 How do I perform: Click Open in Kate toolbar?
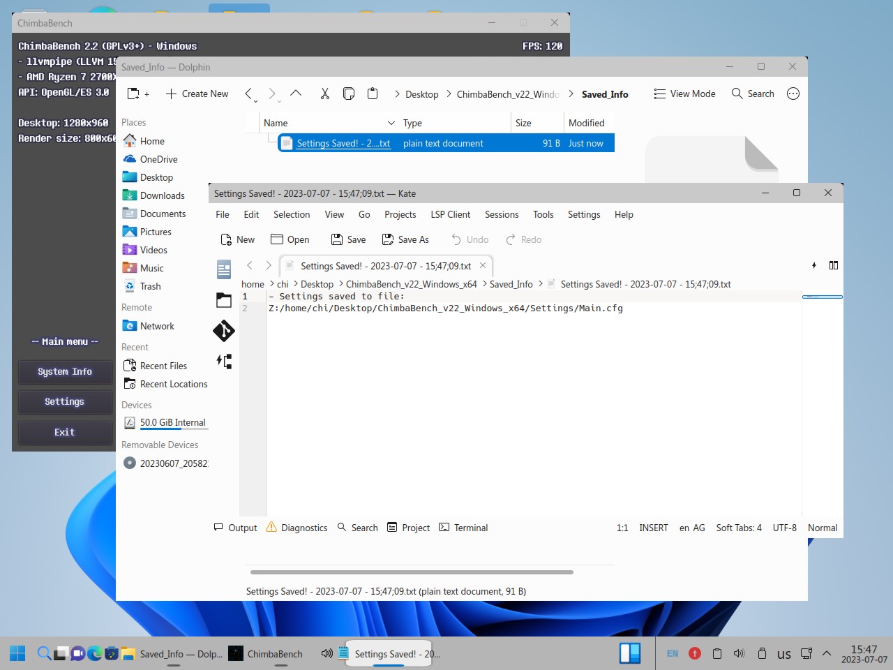[290, 239]
